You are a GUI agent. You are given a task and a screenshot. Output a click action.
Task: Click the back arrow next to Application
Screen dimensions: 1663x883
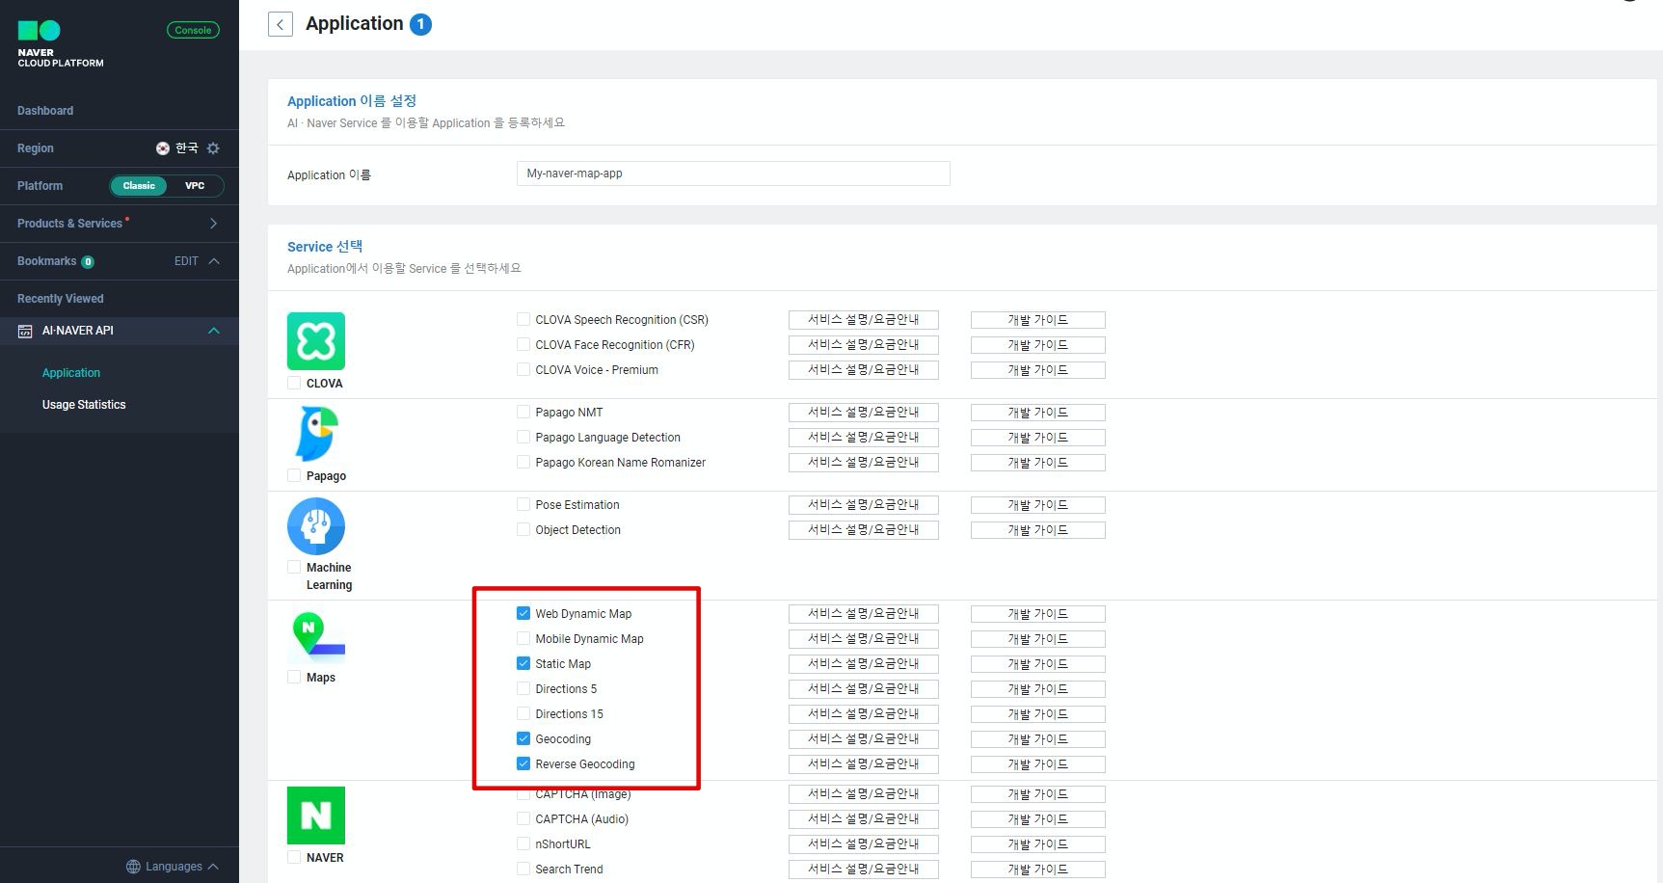point(281,24)
